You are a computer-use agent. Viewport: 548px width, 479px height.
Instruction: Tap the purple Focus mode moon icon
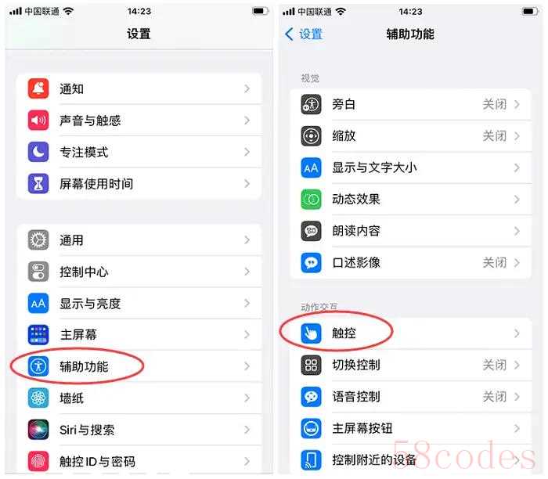[38, 152]
